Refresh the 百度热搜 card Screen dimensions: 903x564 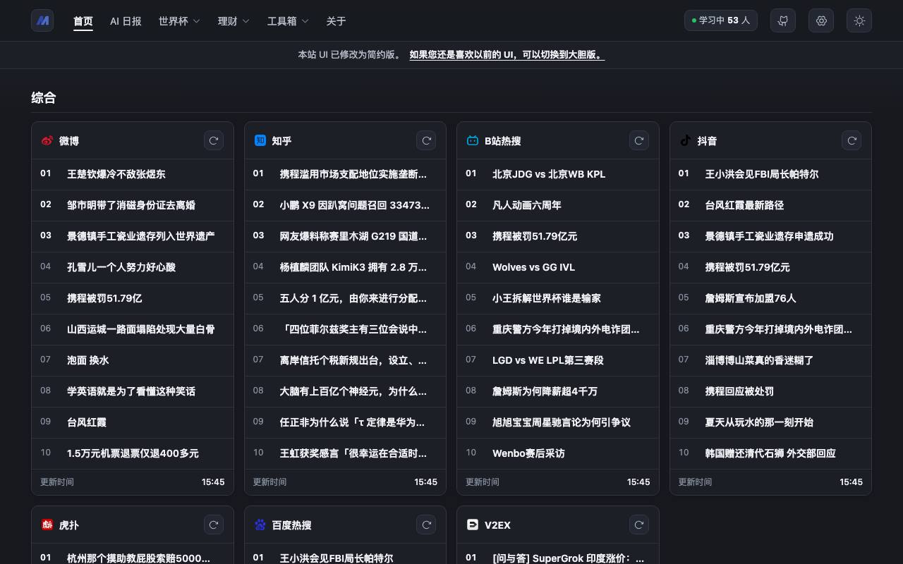click(x=427, y=525)
